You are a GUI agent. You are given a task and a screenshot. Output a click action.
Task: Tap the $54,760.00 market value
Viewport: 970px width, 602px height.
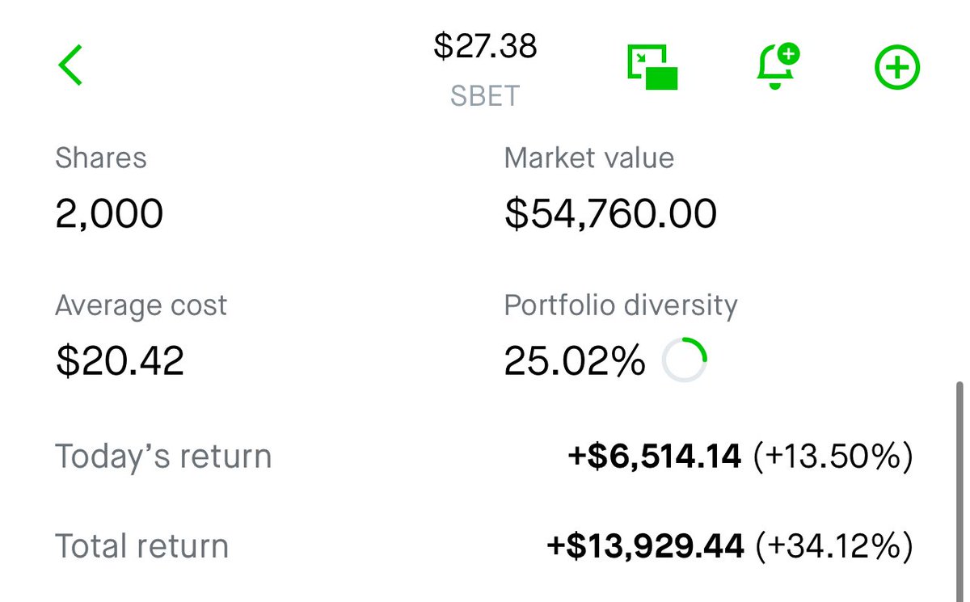[x=611, y=214]
